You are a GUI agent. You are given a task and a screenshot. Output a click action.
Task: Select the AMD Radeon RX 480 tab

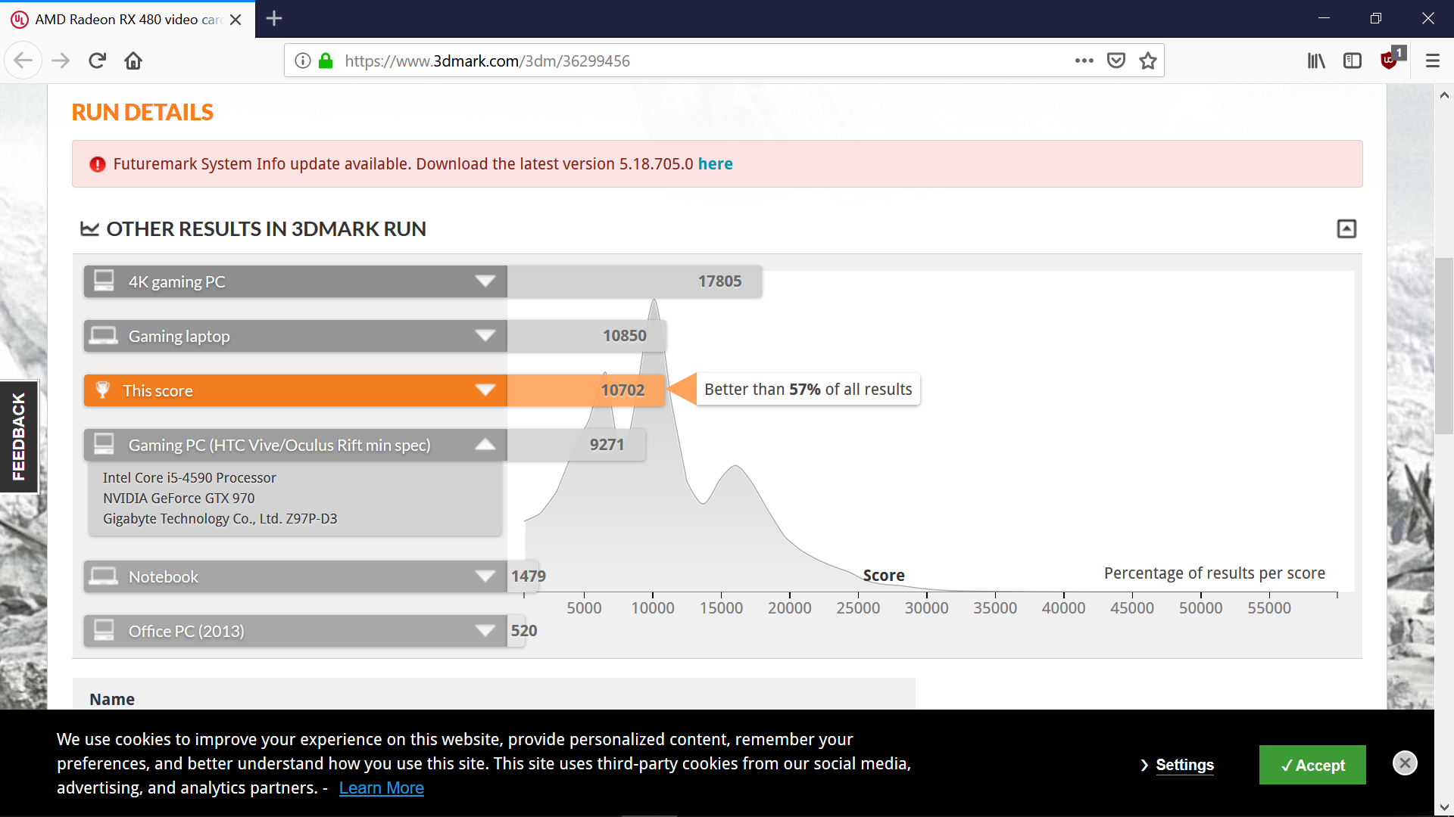tap(125, 19)
